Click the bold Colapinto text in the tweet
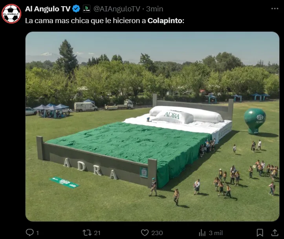The image size is (284, 239). (x=166, y=21)
